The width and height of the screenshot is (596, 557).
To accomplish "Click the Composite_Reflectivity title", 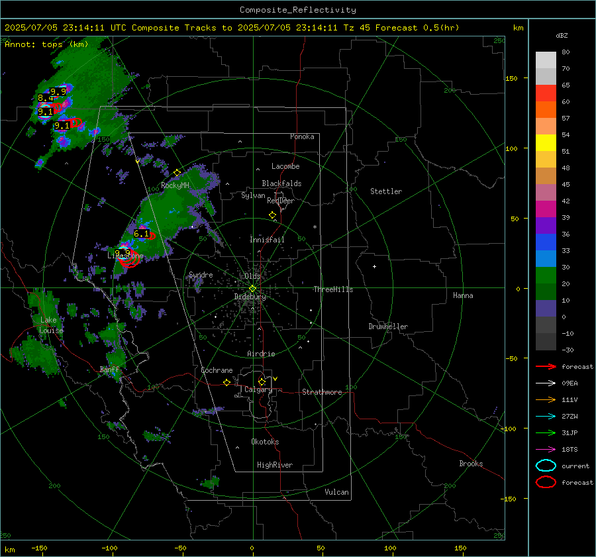I will [x=298, y=10].
